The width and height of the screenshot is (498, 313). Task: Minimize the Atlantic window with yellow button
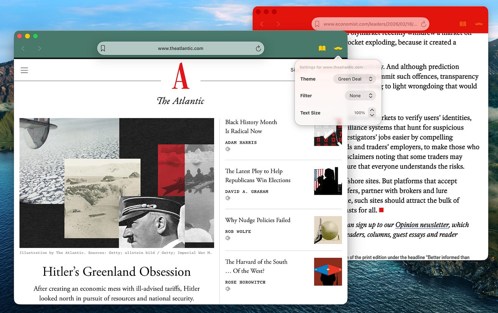point(27,36)
